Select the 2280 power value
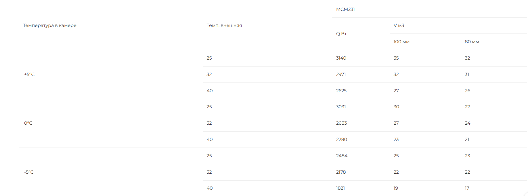This screenshot has height=196, width=528. 342,140
